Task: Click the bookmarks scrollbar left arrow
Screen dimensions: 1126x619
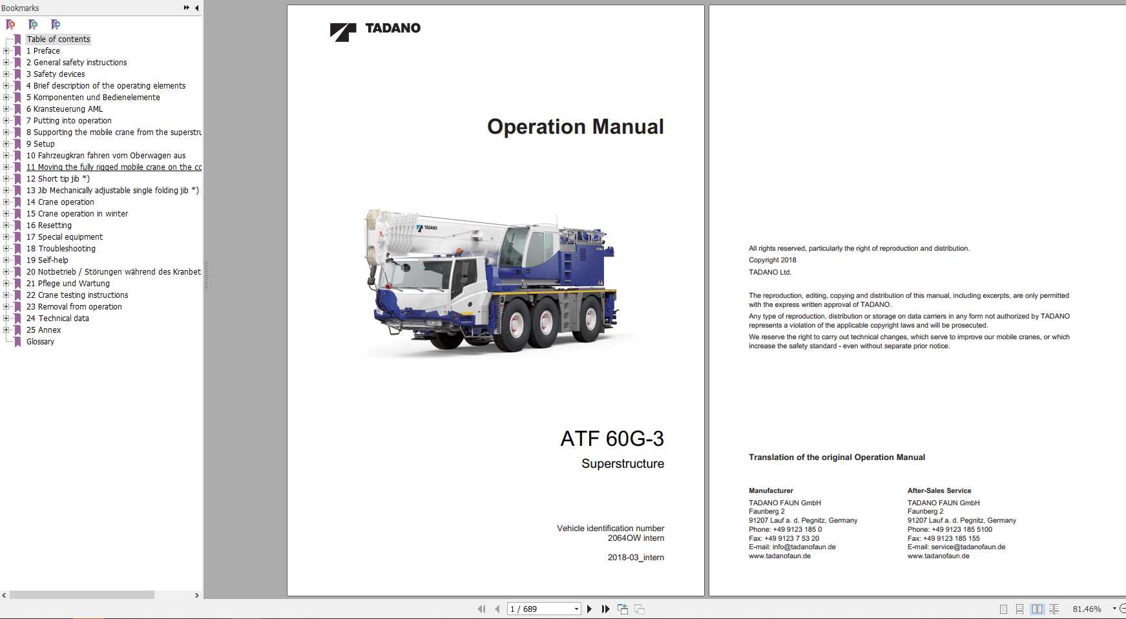Action: [4, 595]
